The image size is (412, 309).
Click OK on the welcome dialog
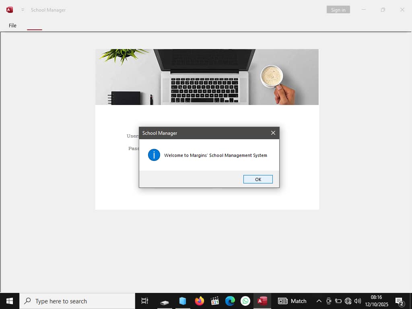[258, 179]
